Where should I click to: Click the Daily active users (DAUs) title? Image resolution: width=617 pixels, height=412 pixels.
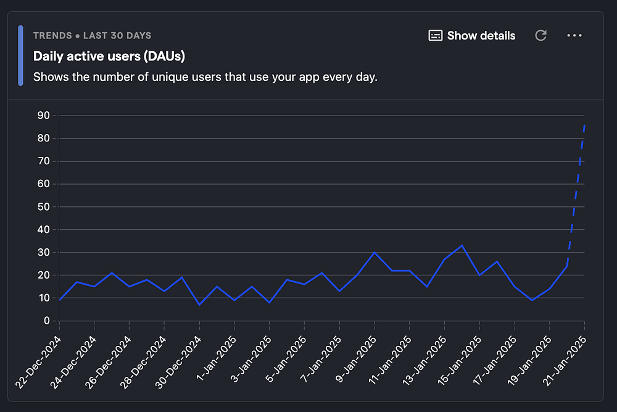(x=109, y=56)
